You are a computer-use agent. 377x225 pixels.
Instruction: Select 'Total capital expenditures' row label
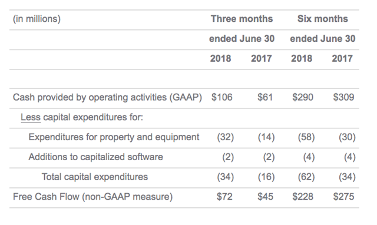[x=95, y=177]
